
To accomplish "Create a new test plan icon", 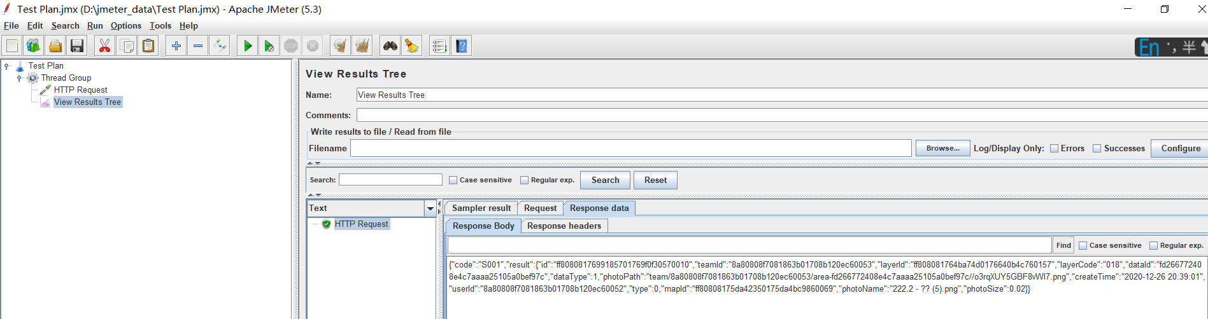I will pyautogui.click(x=12, y=46).
